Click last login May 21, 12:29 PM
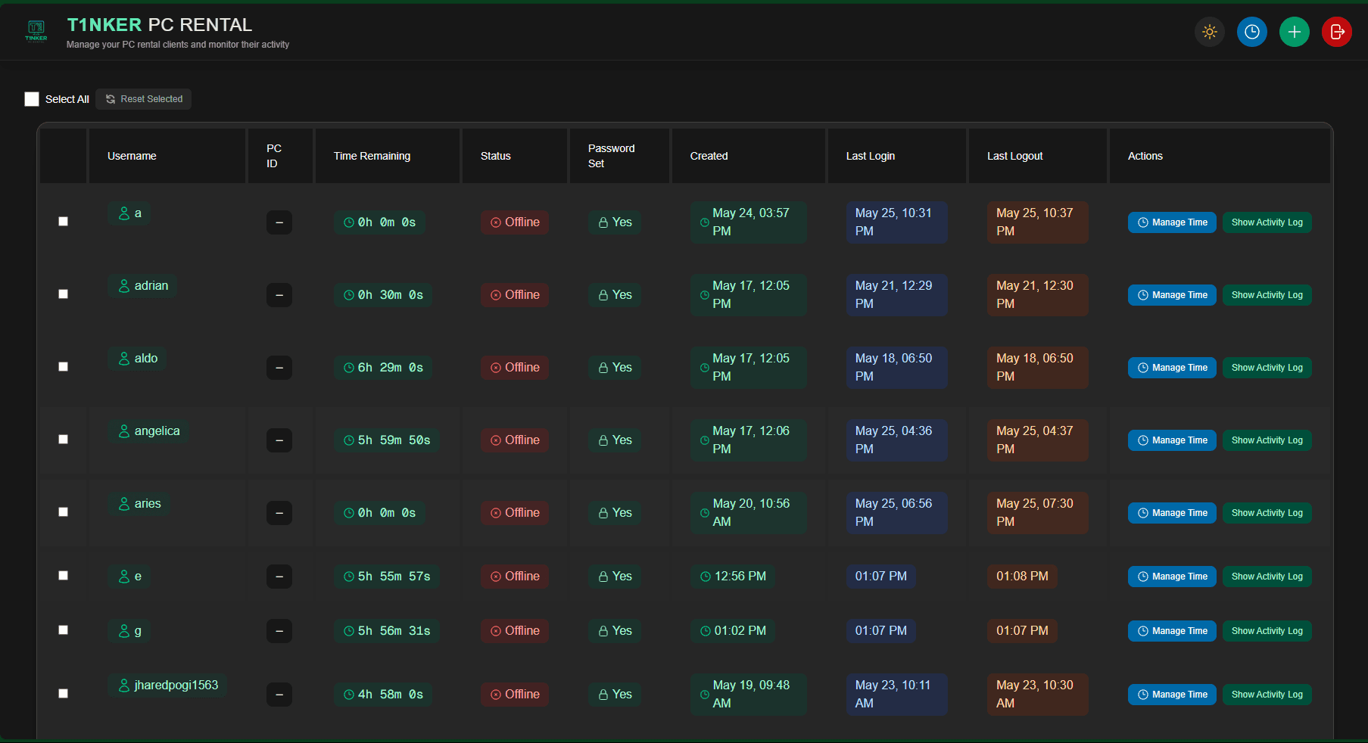This screenshot has height=743, width=1368. coord(896,295)
